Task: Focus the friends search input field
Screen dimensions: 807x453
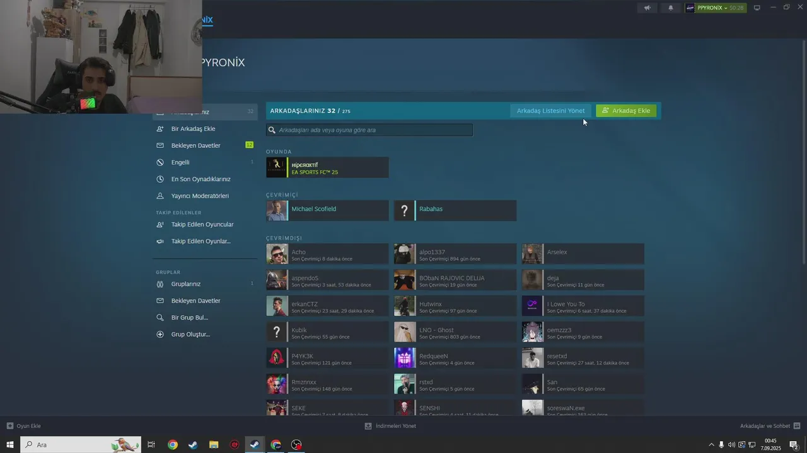Action: point(369,130)
